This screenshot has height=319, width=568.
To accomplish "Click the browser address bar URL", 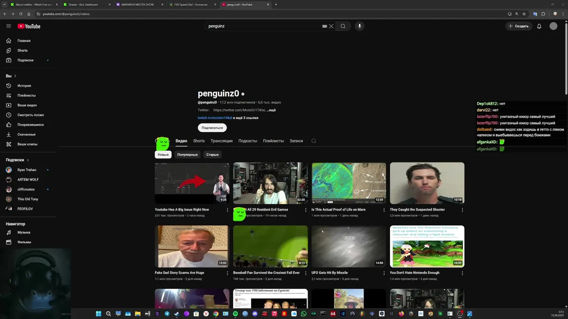I will [66, 14].
